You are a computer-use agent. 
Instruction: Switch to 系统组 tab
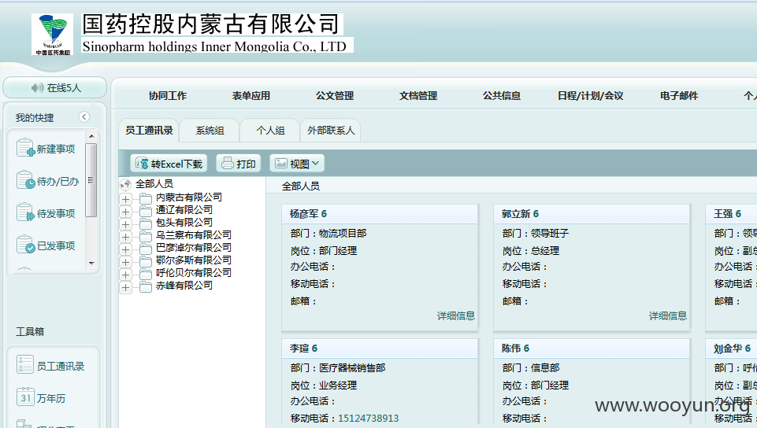[x=210, y=130]
